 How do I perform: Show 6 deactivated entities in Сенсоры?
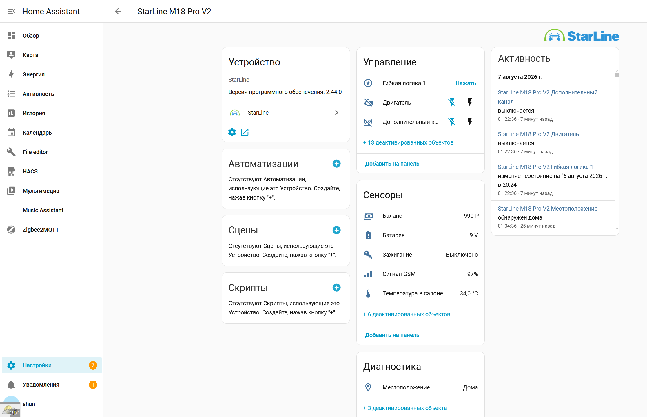pyautogui.click(x=407, y=314)
